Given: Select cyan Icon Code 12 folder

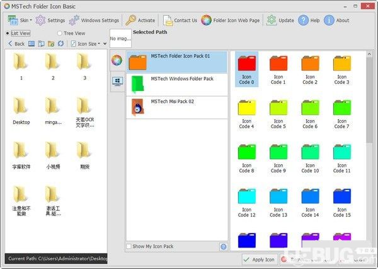Looking at the screenshot, I should tap(246, 202).
